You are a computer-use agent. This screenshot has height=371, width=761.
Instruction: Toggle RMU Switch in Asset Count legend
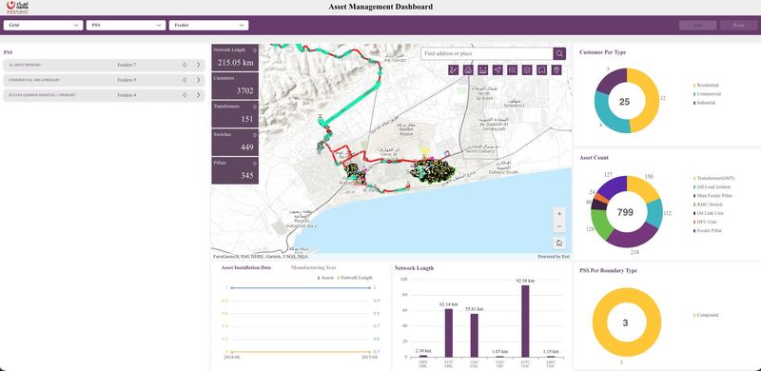pos(708,205)
